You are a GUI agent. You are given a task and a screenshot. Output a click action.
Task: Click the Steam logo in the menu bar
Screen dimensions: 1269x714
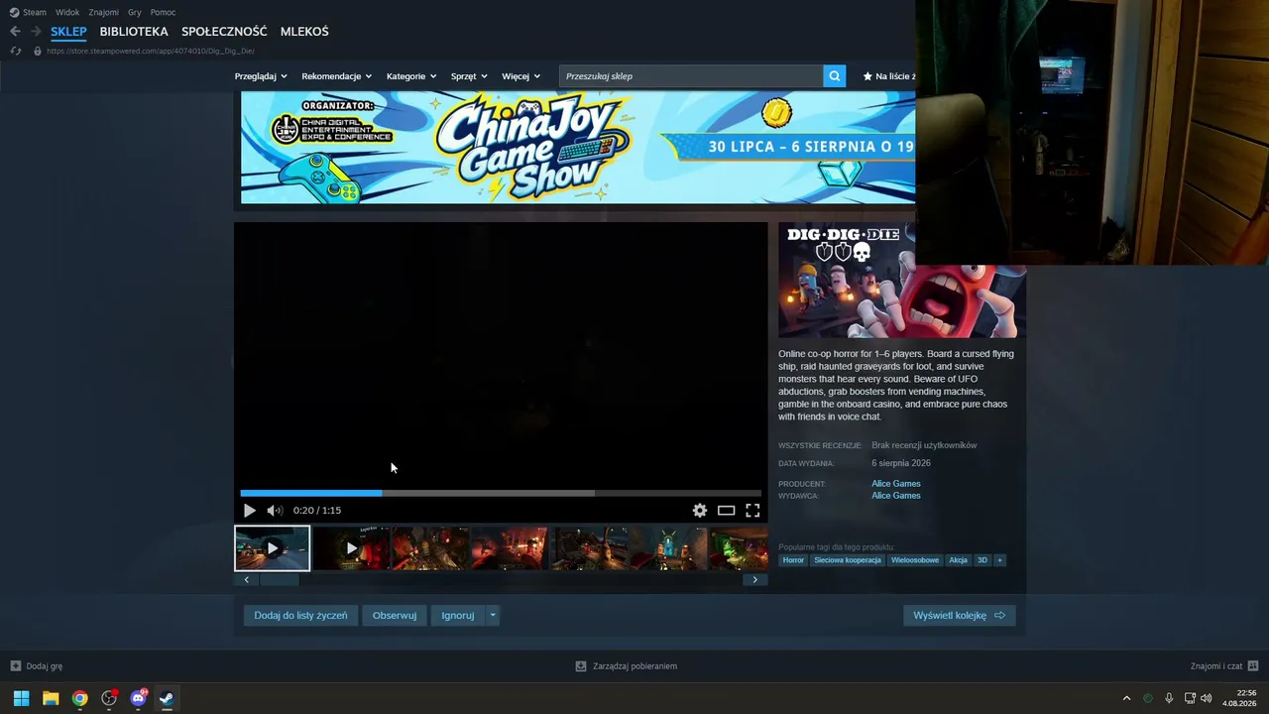click(x=15, y=12)
